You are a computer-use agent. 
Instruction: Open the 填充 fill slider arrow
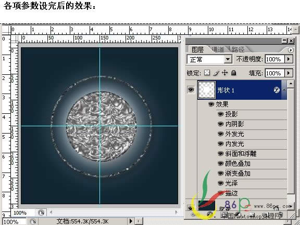coord(289,73)
